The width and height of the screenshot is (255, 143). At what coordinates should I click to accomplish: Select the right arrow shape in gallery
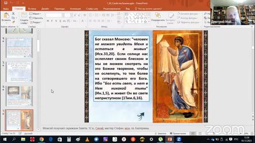pyautogui.click(x=138, y=18)
